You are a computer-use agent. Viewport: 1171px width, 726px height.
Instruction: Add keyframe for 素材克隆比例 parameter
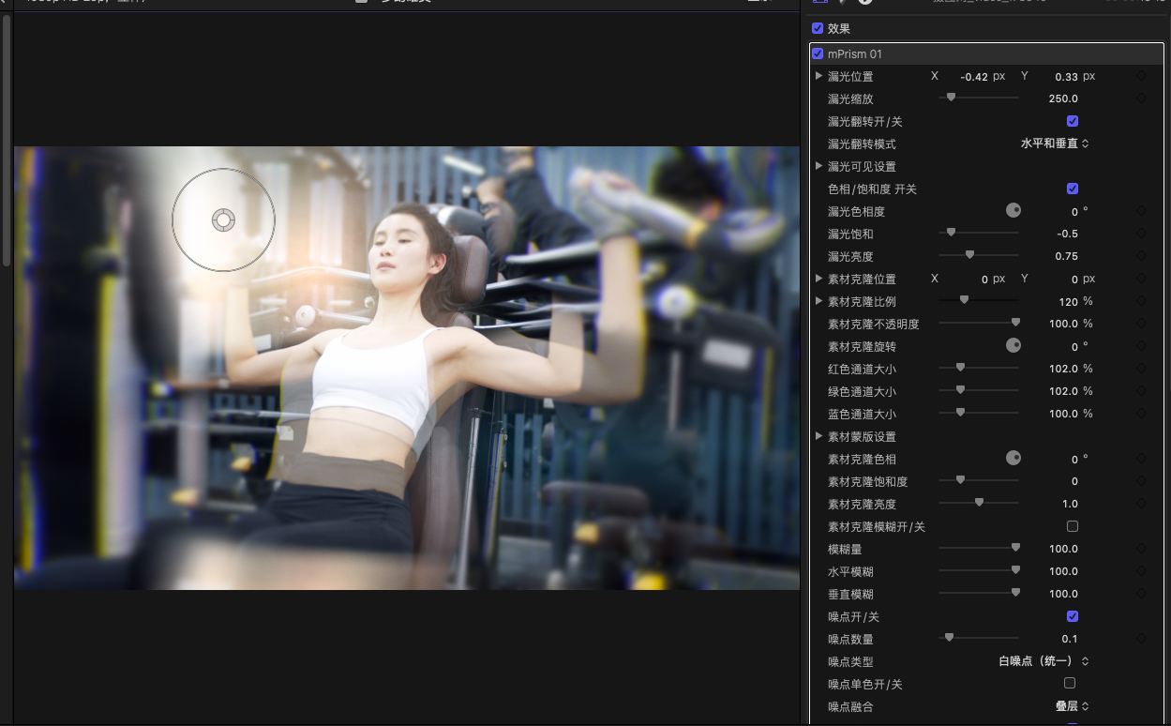click(1141, 301)
